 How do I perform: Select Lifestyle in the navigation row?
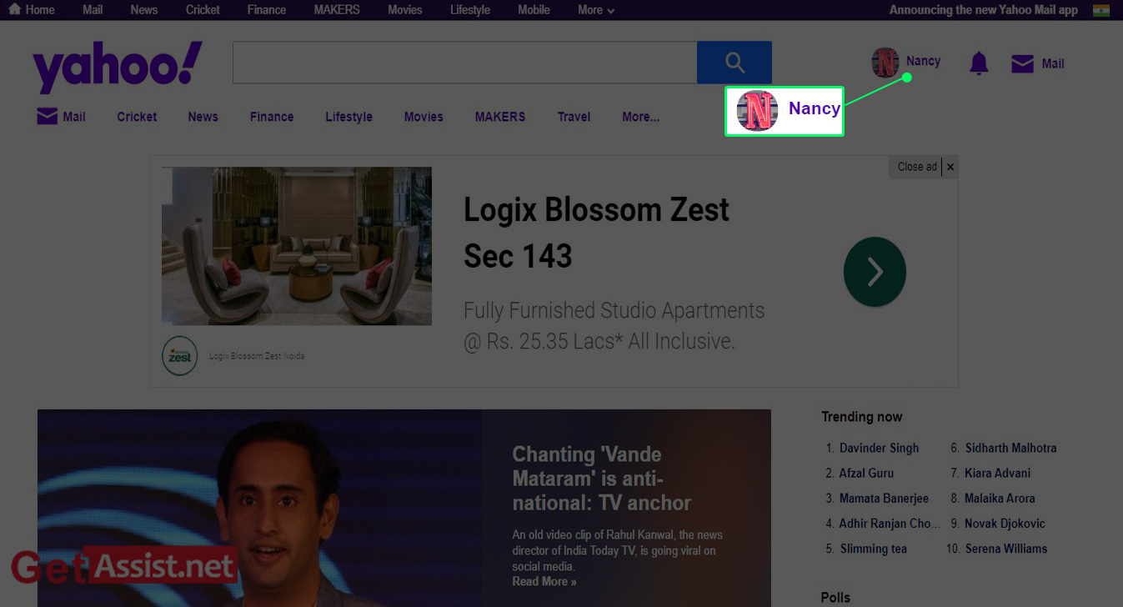click(348, 117)
